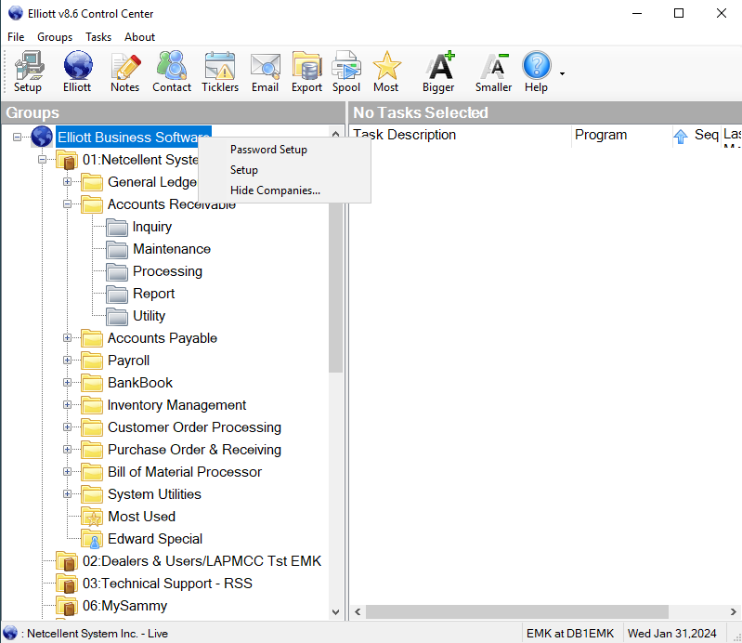Click the Elliott Business Software globe icon
The width and height of the screenshot is (742, 643).
(x=42, y=137)
